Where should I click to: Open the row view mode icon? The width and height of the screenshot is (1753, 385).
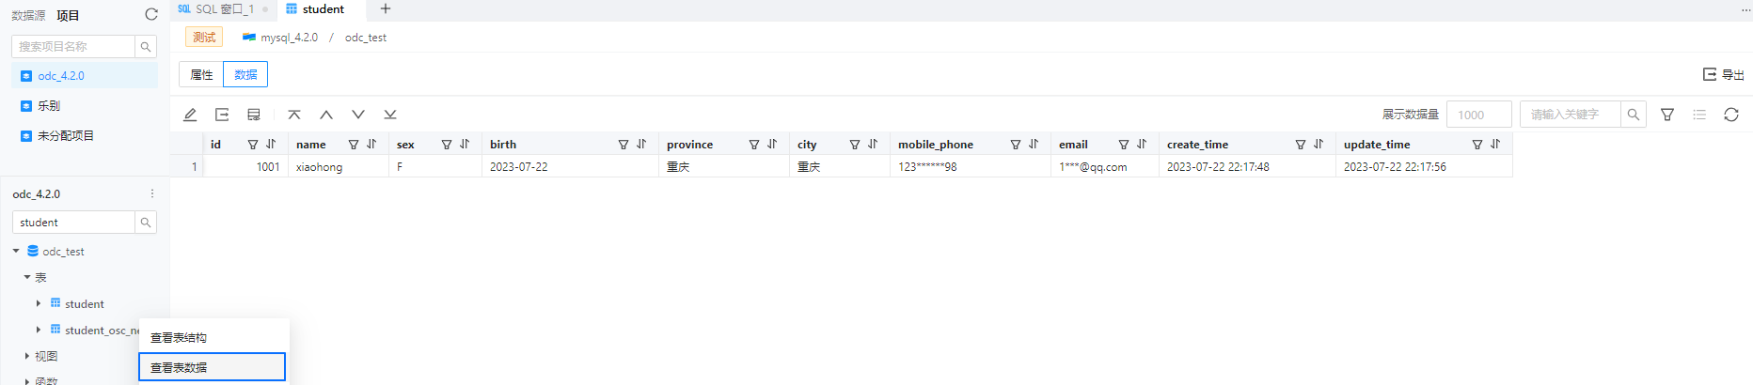tap(254, 115)
